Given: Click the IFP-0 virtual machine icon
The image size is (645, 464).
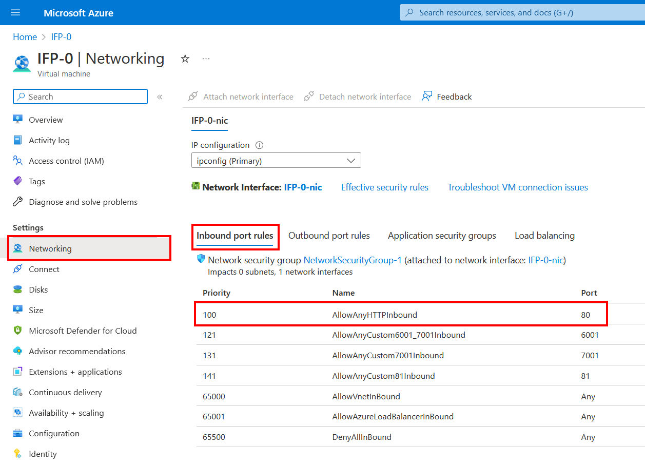Looking at the screenshot, I should (x=22, y=65).
